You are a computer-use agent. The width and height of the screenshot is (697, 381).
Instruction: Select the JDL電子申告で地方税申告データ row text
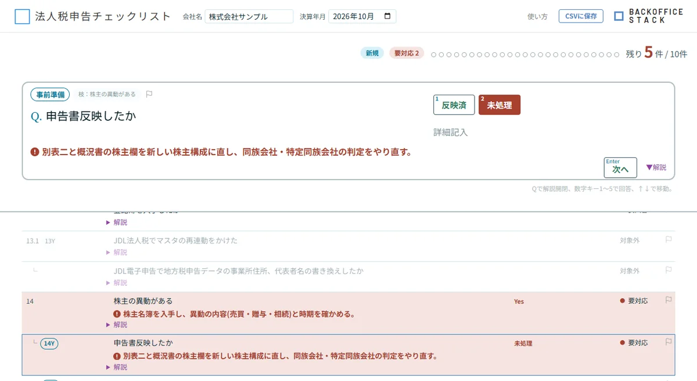click(239, 271)
